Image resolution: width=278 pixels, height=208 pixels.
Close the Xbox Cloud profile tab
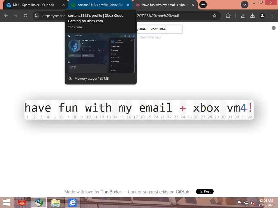click(128, 5)
